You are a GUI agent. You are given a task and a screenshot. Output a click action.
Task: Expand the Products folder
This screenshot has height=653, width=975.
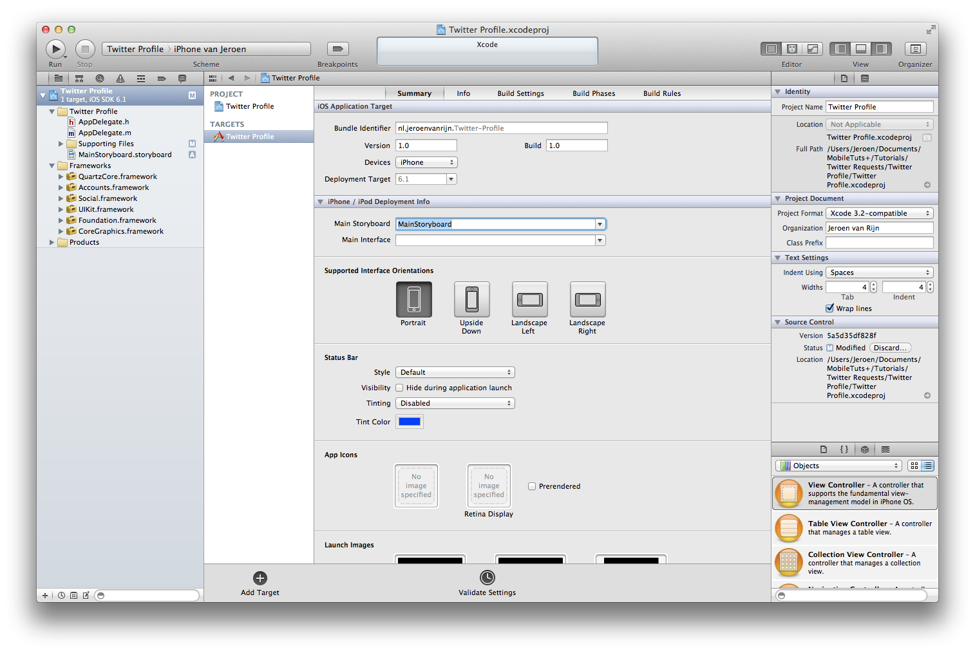pos(52,242)
